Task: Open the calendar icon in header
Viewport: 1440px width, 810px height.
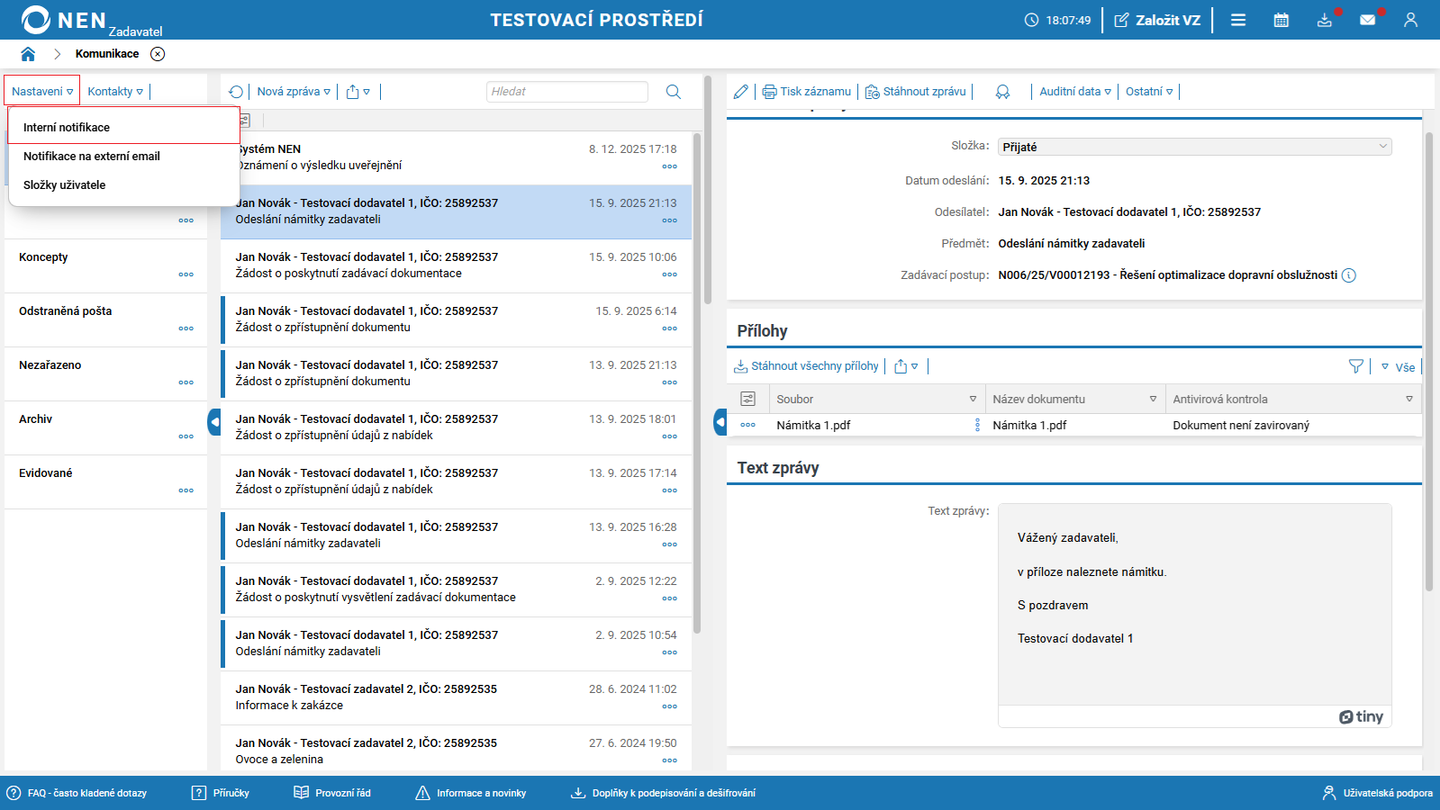Action: (x=1281, y=20)
